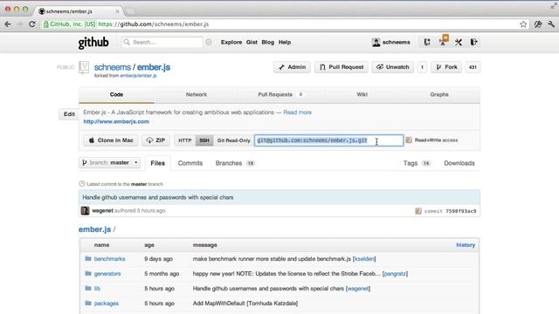Bookmark page with star icon
This screenshot has width=559, height=314.
point(523,24)
